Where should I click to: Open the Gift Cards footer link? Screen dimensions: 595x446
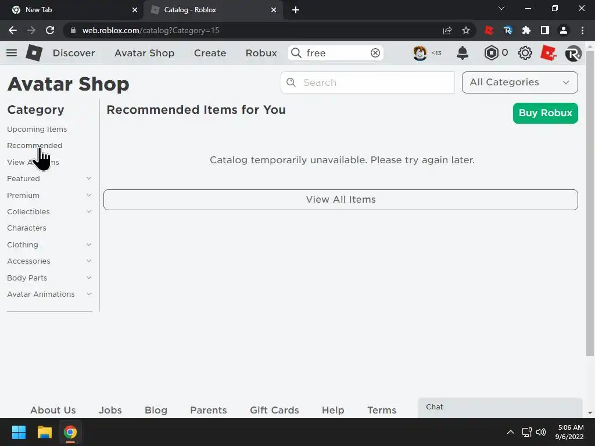(274, 410)
